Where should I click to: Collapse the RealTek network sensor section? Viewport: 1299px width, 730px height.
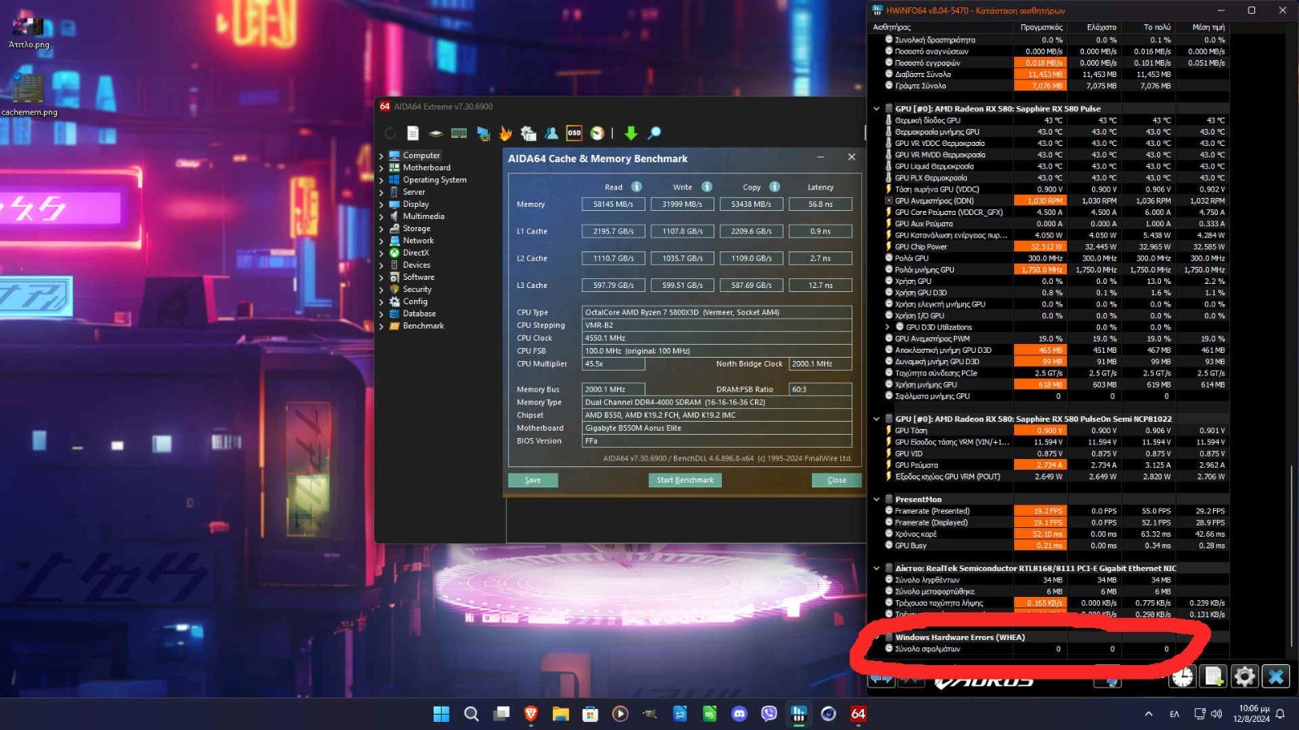[x=876, y=569]
